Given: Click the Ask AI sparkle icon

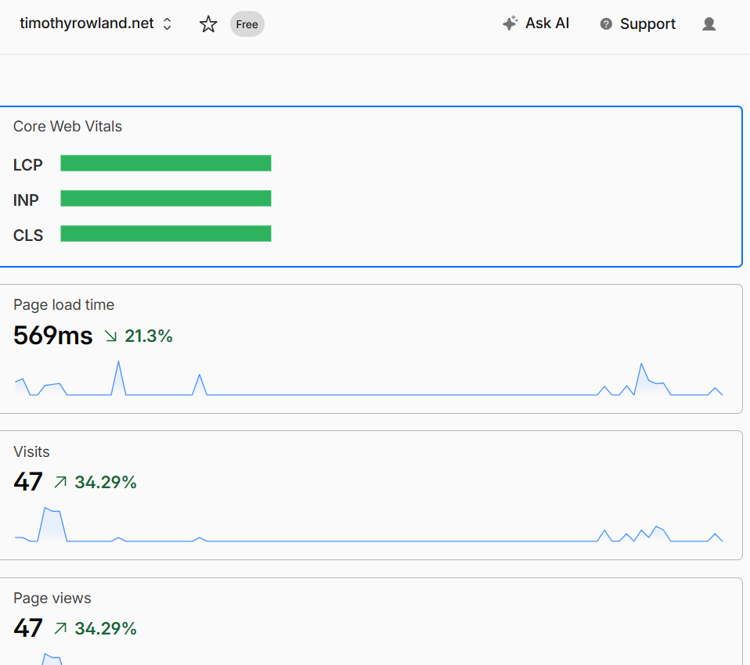Looking at the screenshot, I should tap(510, 23).
